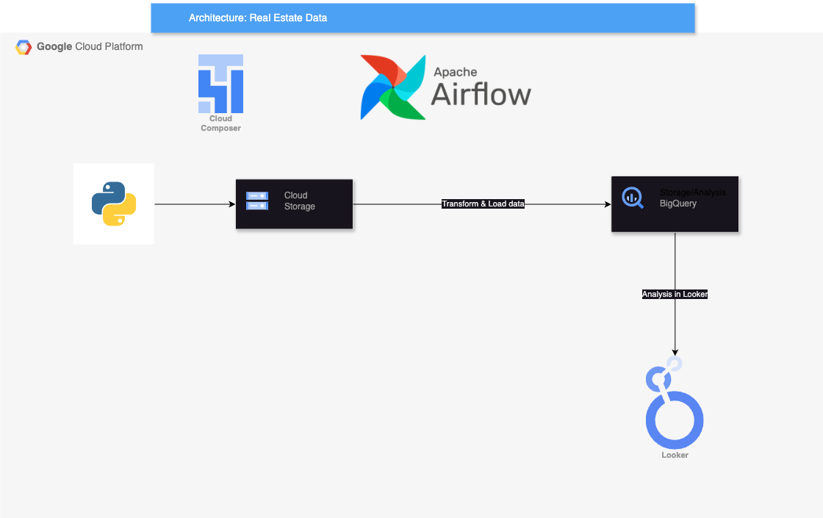The width and height of the screenshot is (823, 518).
Task: Select the Python logo icon
Action: coord(113,204)
